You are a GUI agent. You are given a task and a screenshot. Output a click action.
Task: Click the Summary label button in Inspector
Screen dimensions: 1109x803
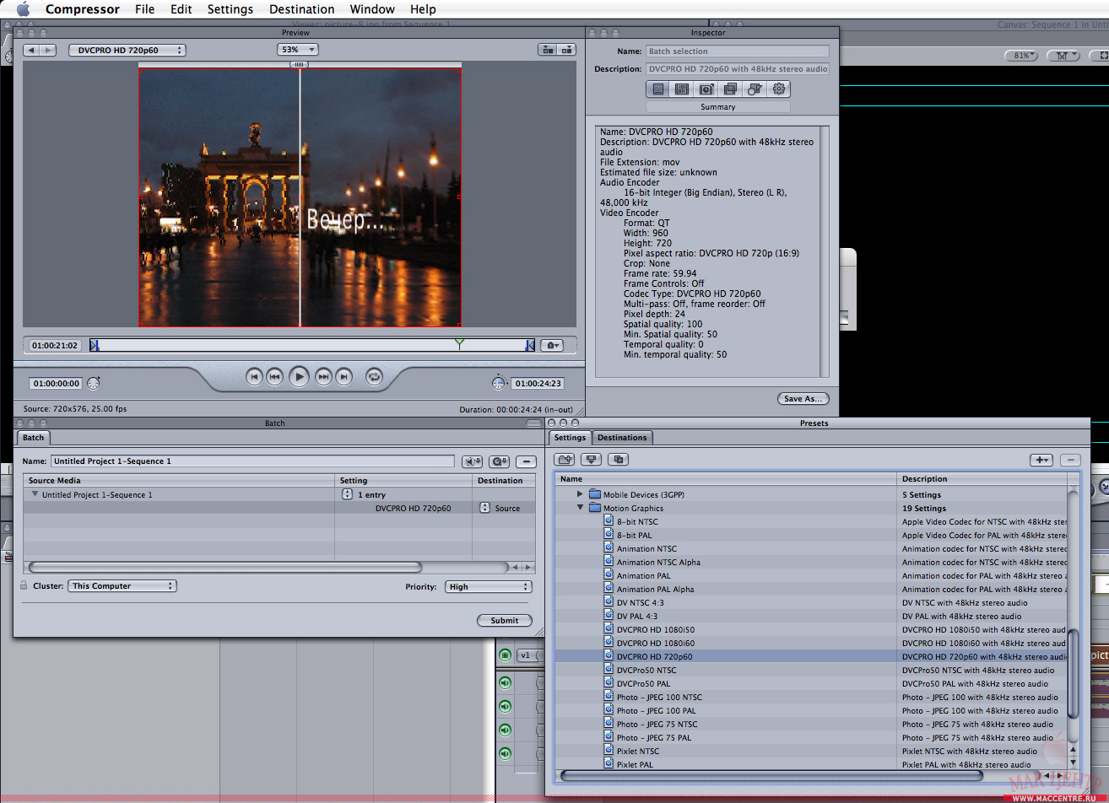click(718, 107)
